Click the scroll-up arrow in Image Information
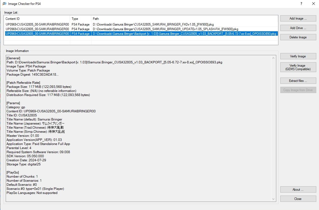 [x=274, y=58]
